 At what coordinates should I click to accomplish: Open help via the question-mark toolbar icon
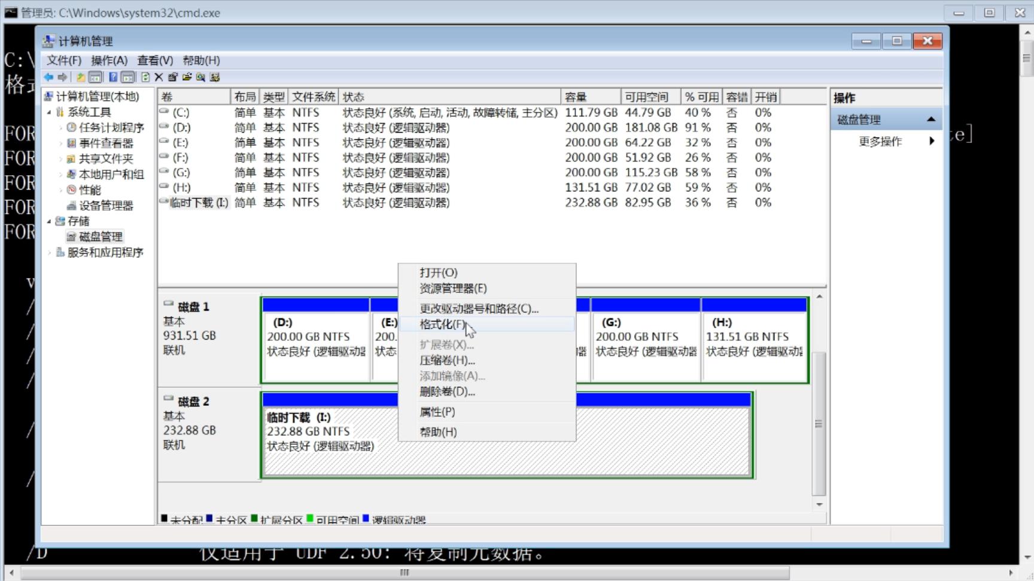113,77
